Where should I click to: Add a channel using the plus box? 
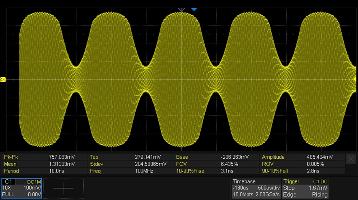point(64,188)
